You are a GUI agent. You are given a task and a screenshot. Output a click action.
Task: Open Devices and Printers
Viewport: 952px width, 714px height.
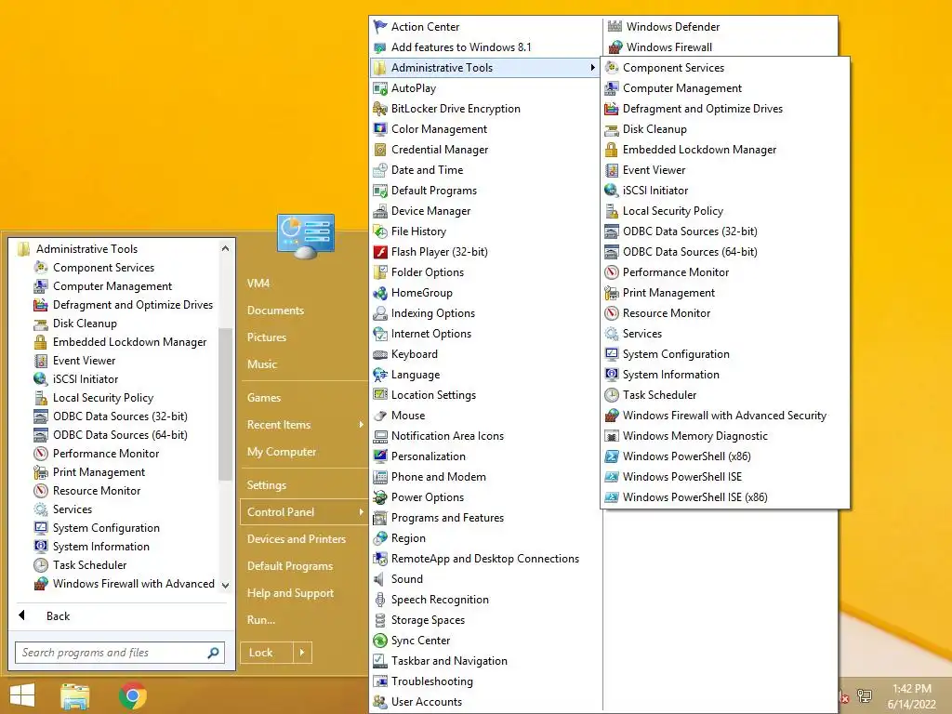coord(297,539)
